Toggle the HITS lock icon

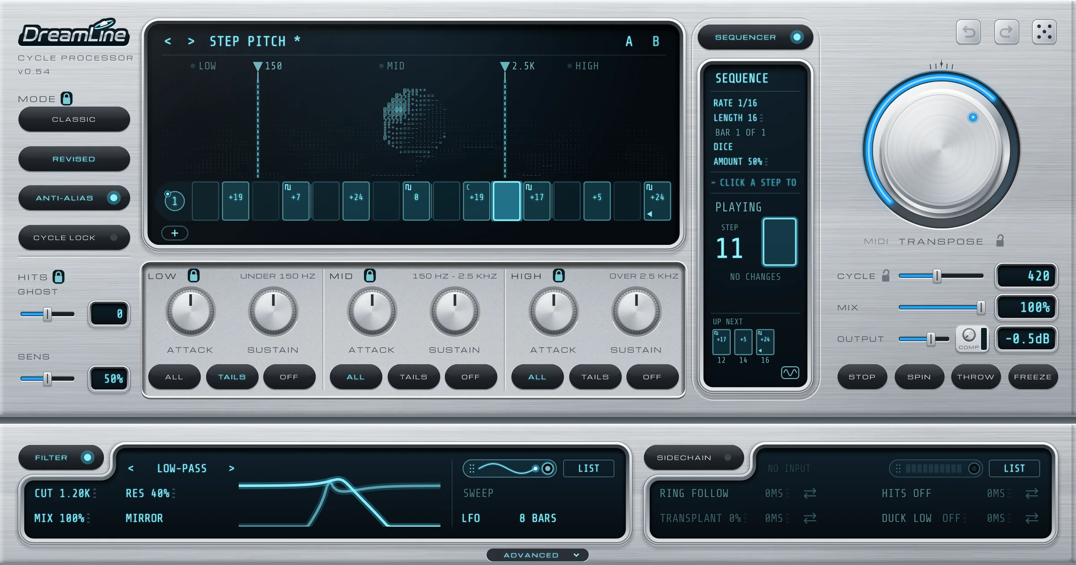pos(58,277)
